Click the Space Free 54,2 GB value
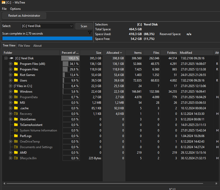This screenshot has width=220, height=190. pos(136,39)
